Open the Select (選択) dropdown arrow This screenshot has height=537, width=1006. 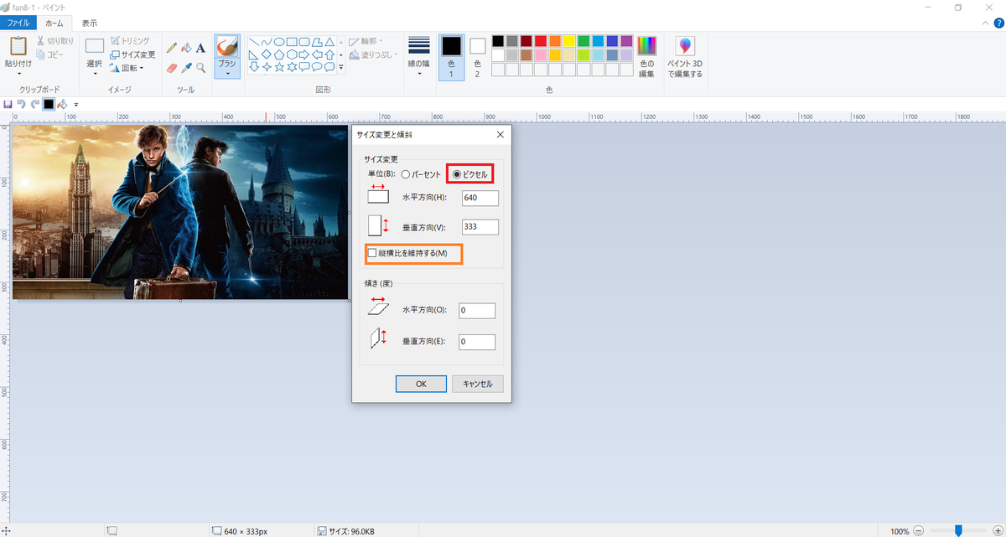click(95, 74)
